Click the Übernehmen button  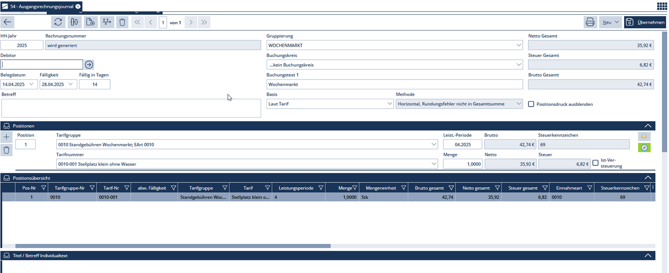point(645,22)
